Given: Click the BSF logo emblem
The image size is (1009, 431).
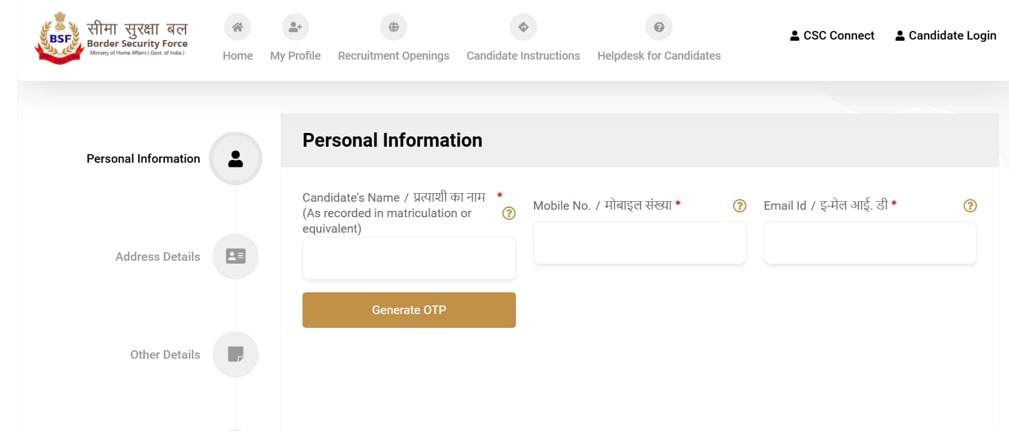Looking at the screenshot, I should [60, 39].
